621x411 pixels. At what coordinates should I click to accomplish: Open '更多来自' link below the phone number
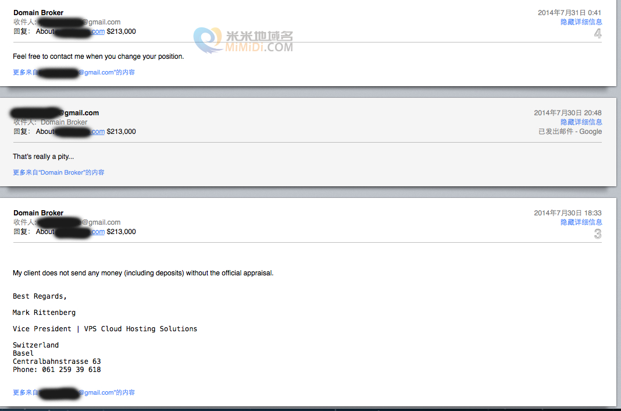tap(74, 393)
